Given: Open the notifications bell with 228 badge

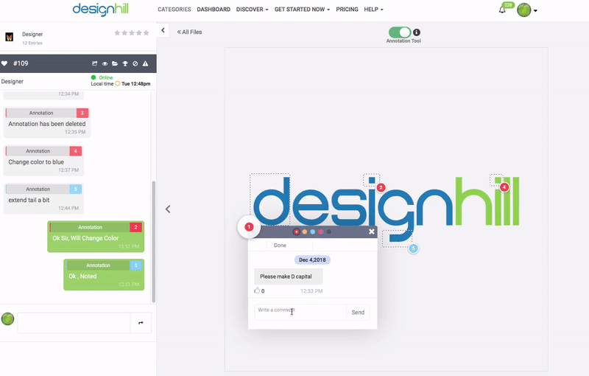Looking at the screenshot, I should click(x=502, y=10).
